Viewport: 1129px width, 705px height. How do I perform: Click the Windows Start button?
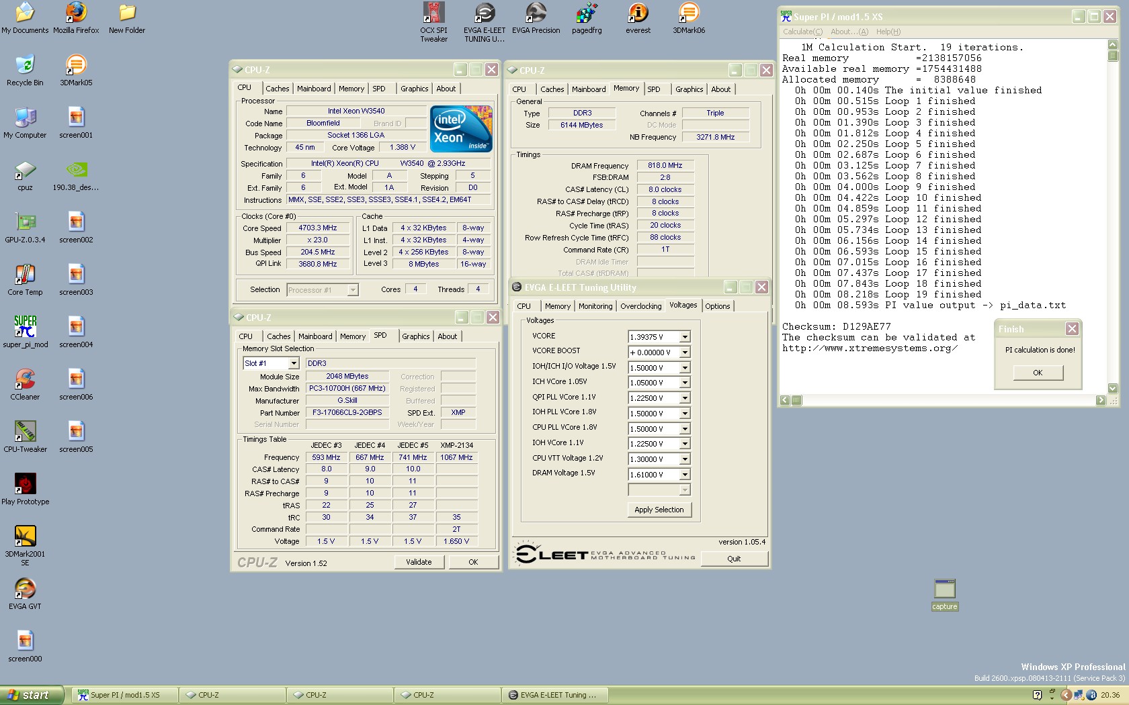click(32, 695)
